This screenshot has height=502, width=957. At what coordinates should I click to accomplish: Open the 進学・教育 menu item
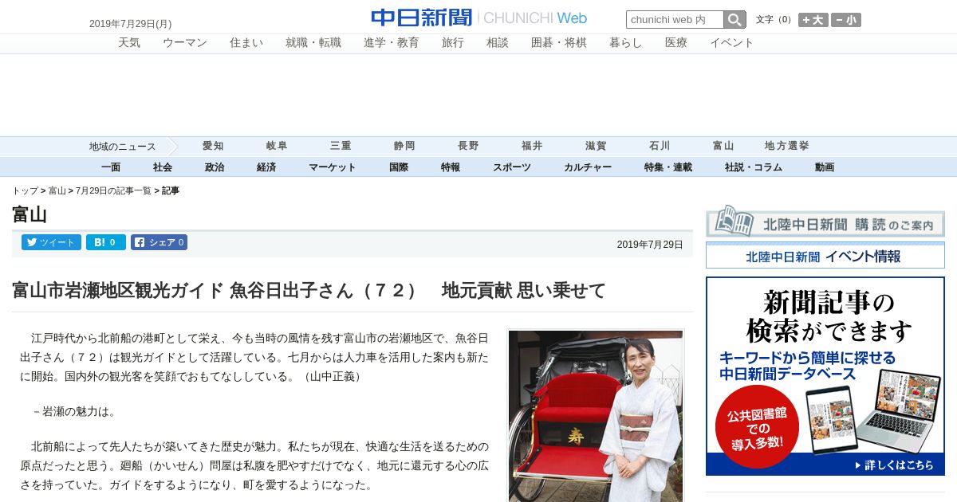[392, 43]
